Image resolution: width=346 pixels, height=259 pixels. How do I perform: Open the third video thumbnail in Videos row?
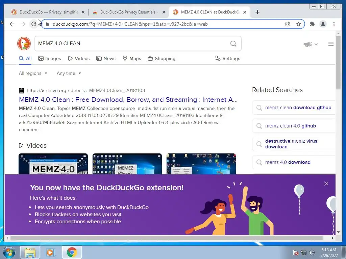coord(201,164)
